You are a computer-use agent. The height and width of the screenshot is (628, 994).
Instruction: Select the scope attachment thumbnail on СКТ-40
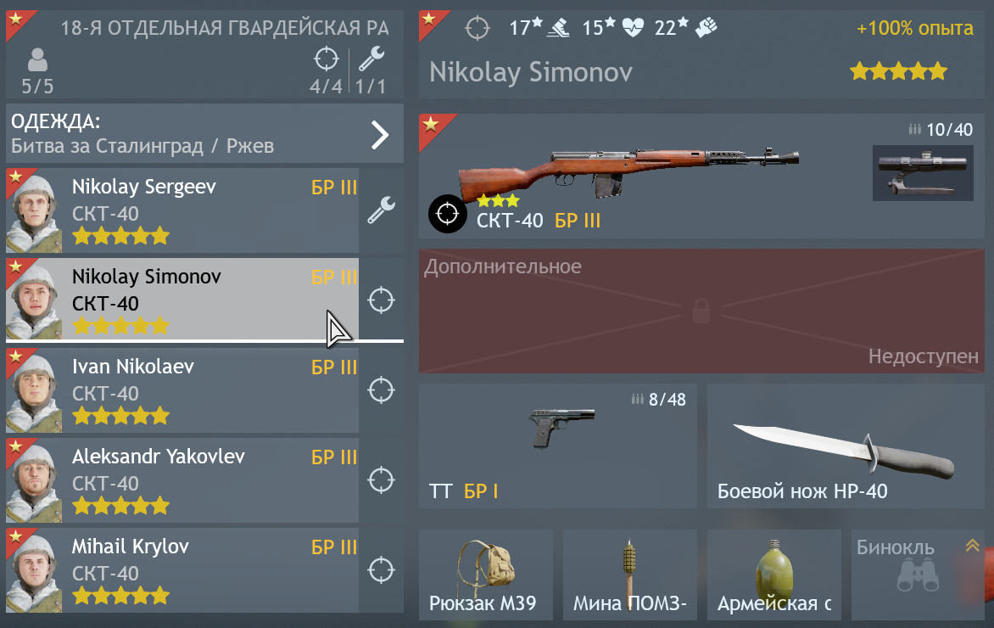pyautogui.click(x=923, y=172)
